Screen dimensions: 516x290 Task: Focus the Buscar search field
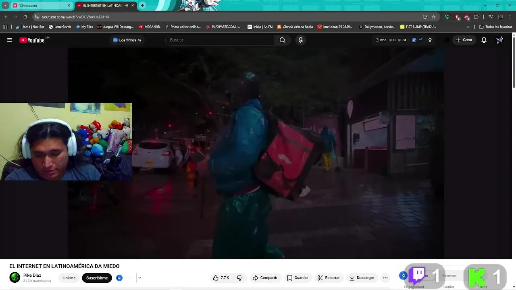coord(220,40)
